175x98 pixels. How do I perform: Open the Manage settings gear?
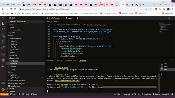click(x=3, y=90)
